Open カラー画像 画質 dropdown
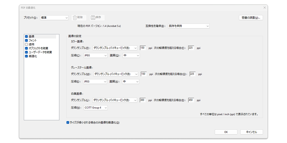287x143 pixels. (131, 55)
